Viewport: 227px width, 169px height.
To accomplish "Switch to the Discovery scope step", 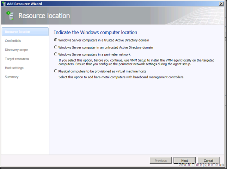I will point(16,50).
